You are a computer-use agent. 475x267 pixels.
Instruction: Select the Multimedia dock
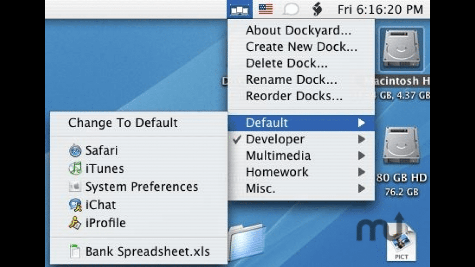click(301, 155)
